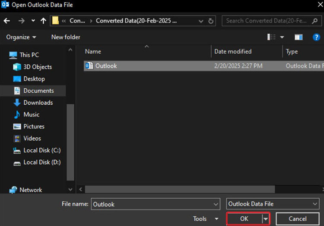Viewport: 324px width, 226px height.
Task: Select the 'Con...' breadcrumb segment
Action: (77, 21)
